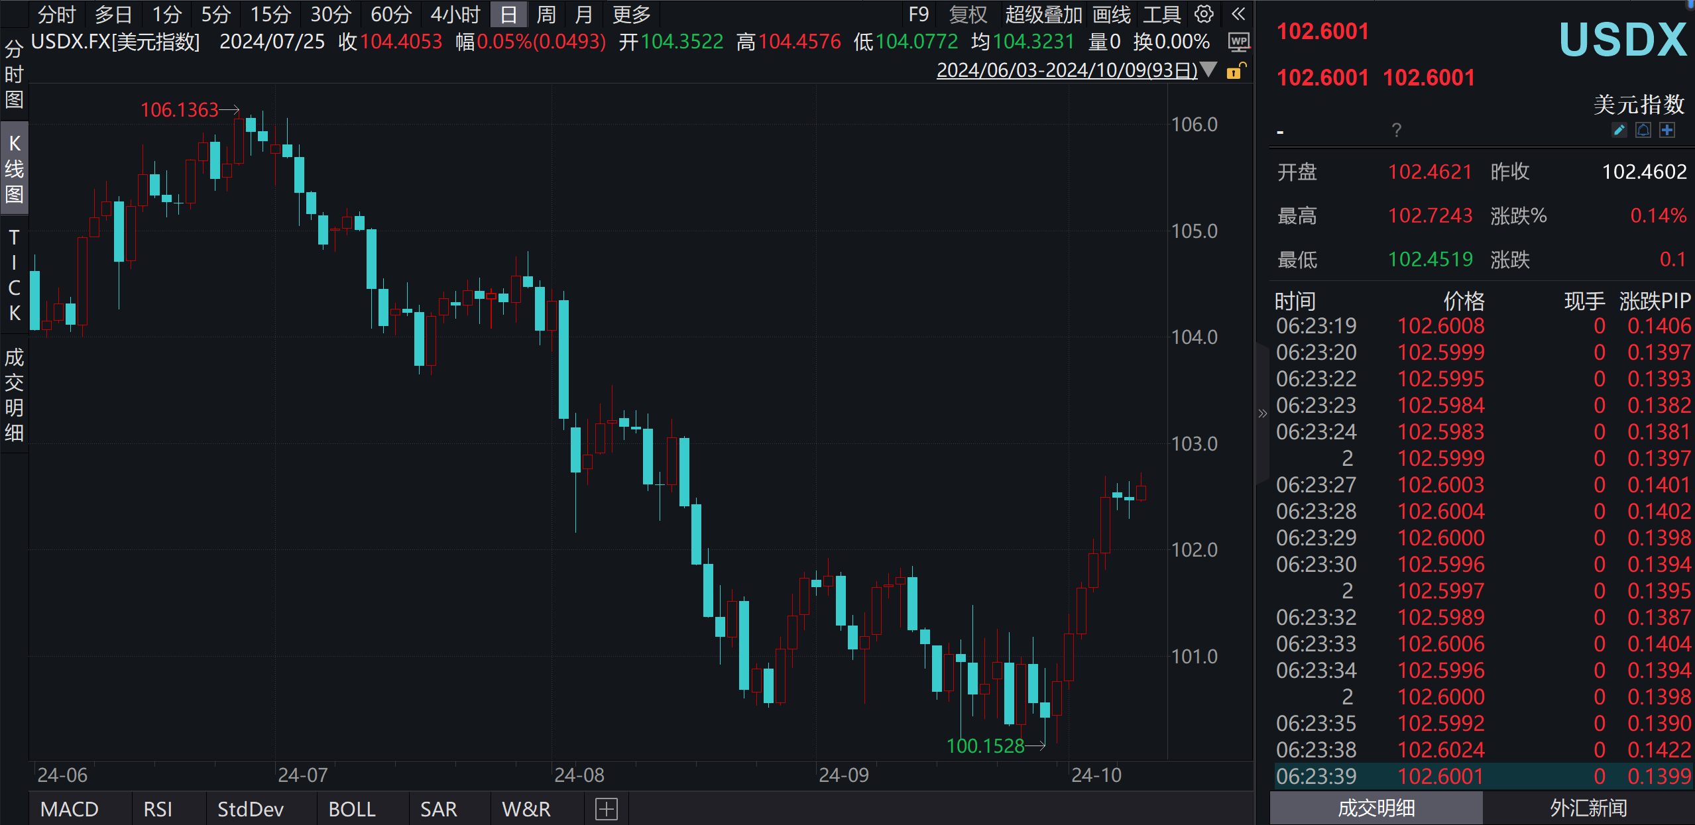Expand the date range dropdown triangle

click(x=1208, y=70)
